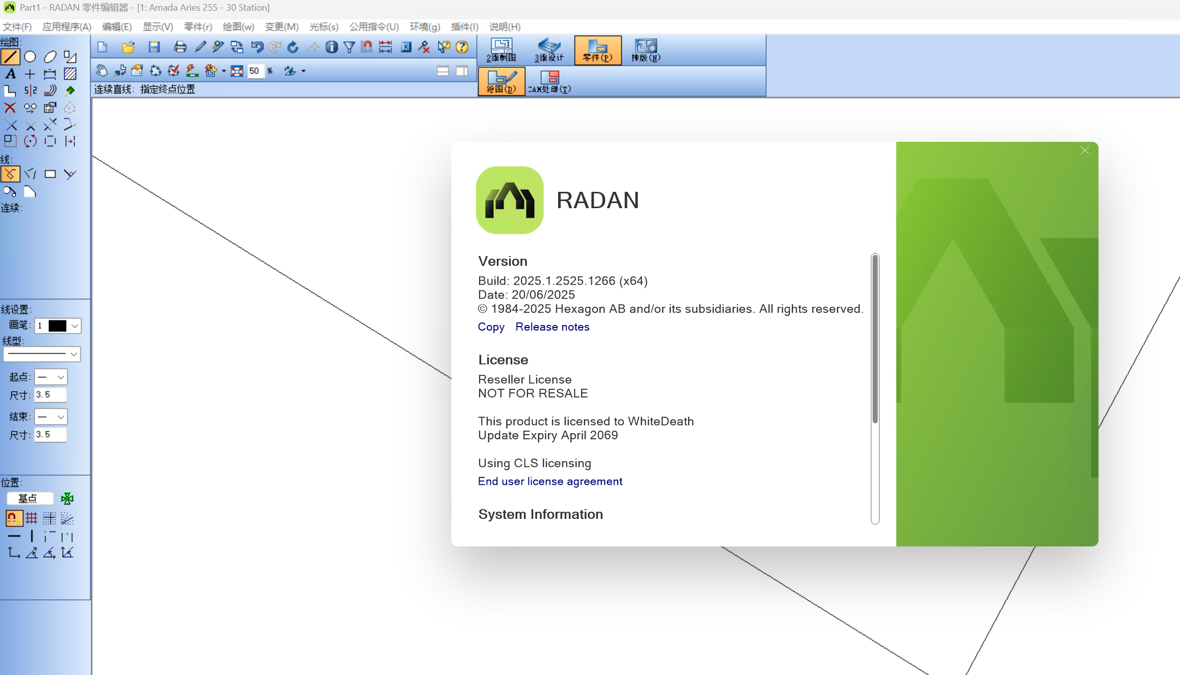Click the yellow Help question mark icon
The height and width of the screenshot is (675, 1180).
[462, 47]
